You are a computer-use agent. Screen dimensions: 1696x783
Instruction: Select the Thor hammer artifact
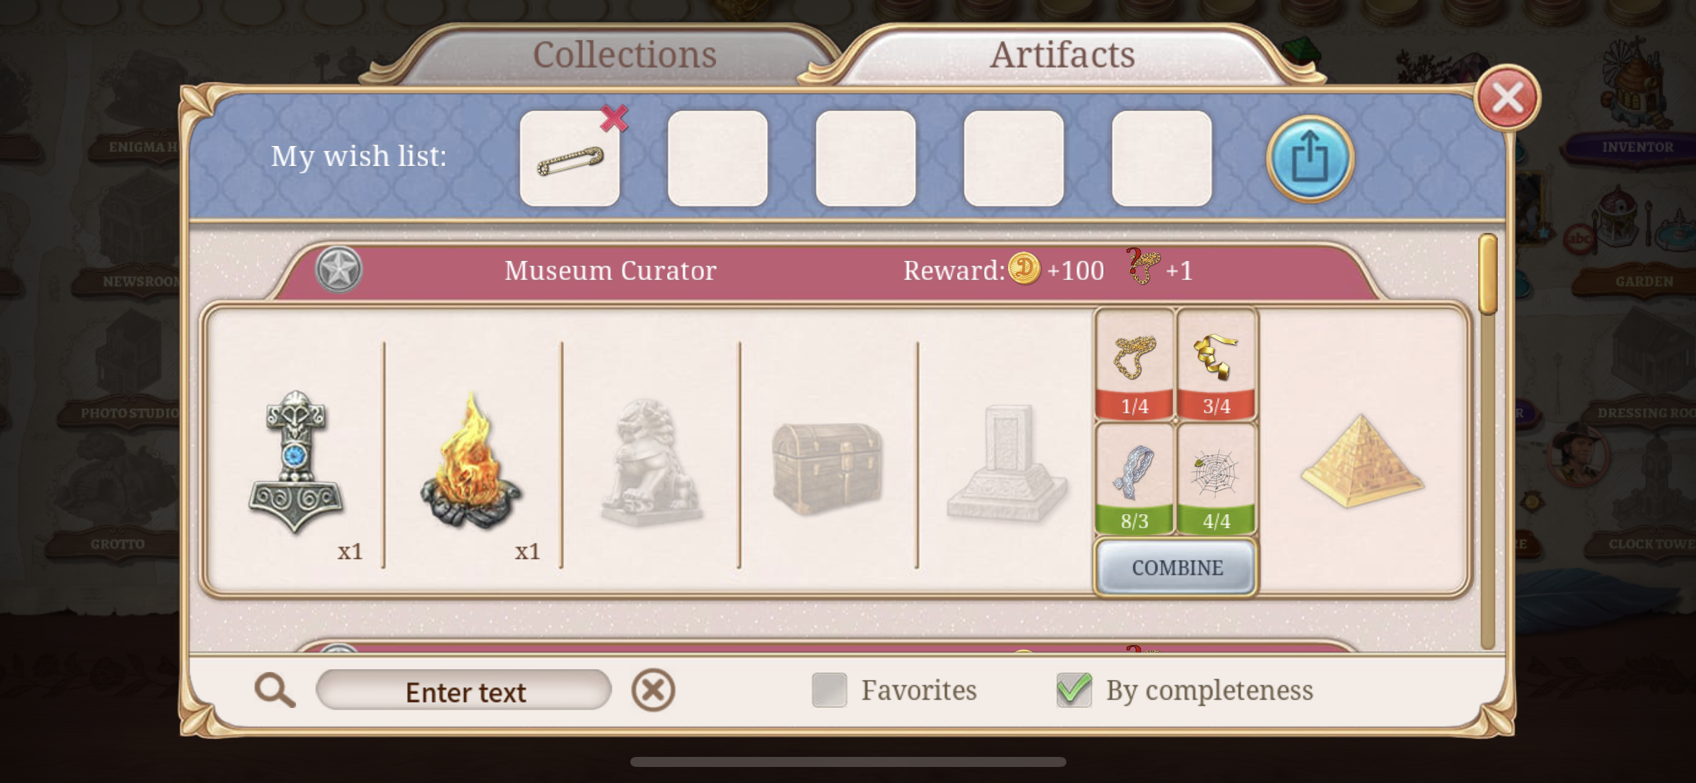(295, 462)
